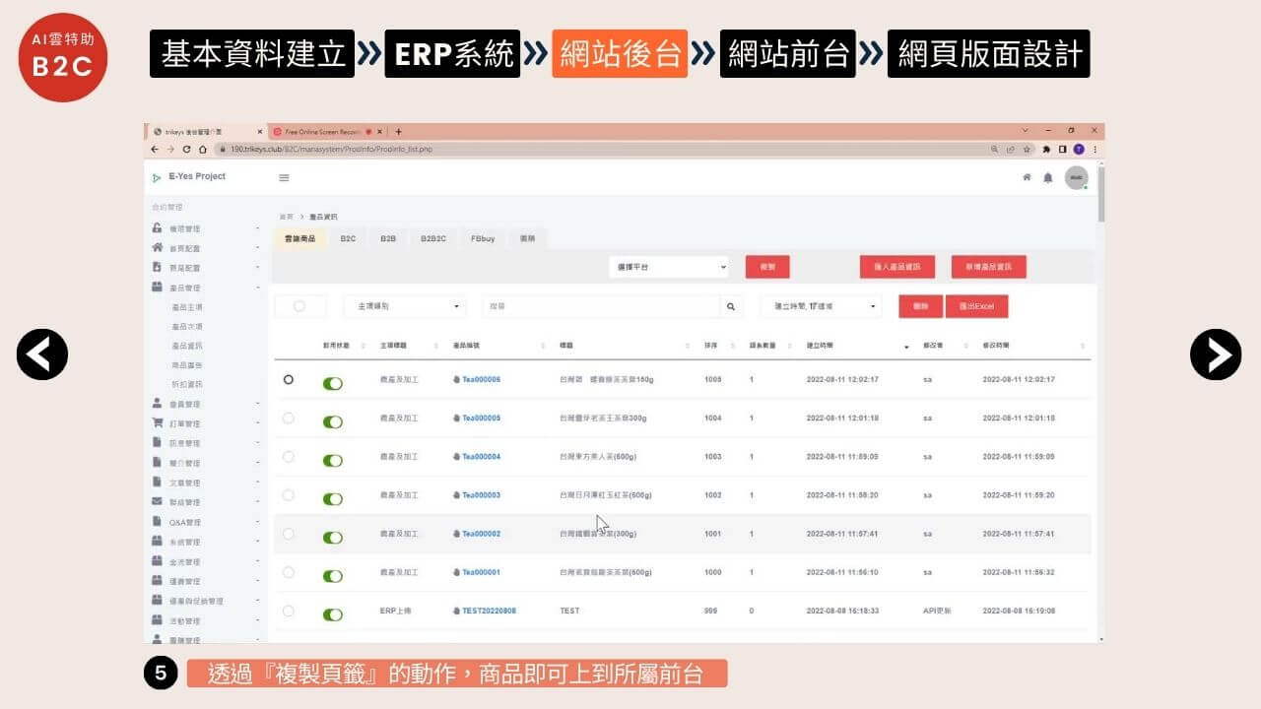Switch to the B2C tab
Image resolution: width=1261 pixels, height=709 pixels.
(x=348, y=238)
